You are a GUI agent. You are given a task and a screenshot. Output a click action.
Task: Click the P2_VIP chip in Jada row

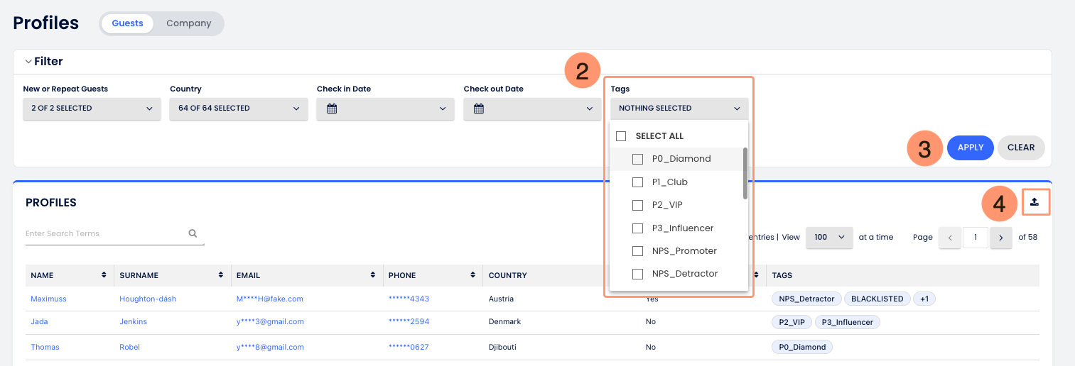pyautogui.click(x=792, y=322)
